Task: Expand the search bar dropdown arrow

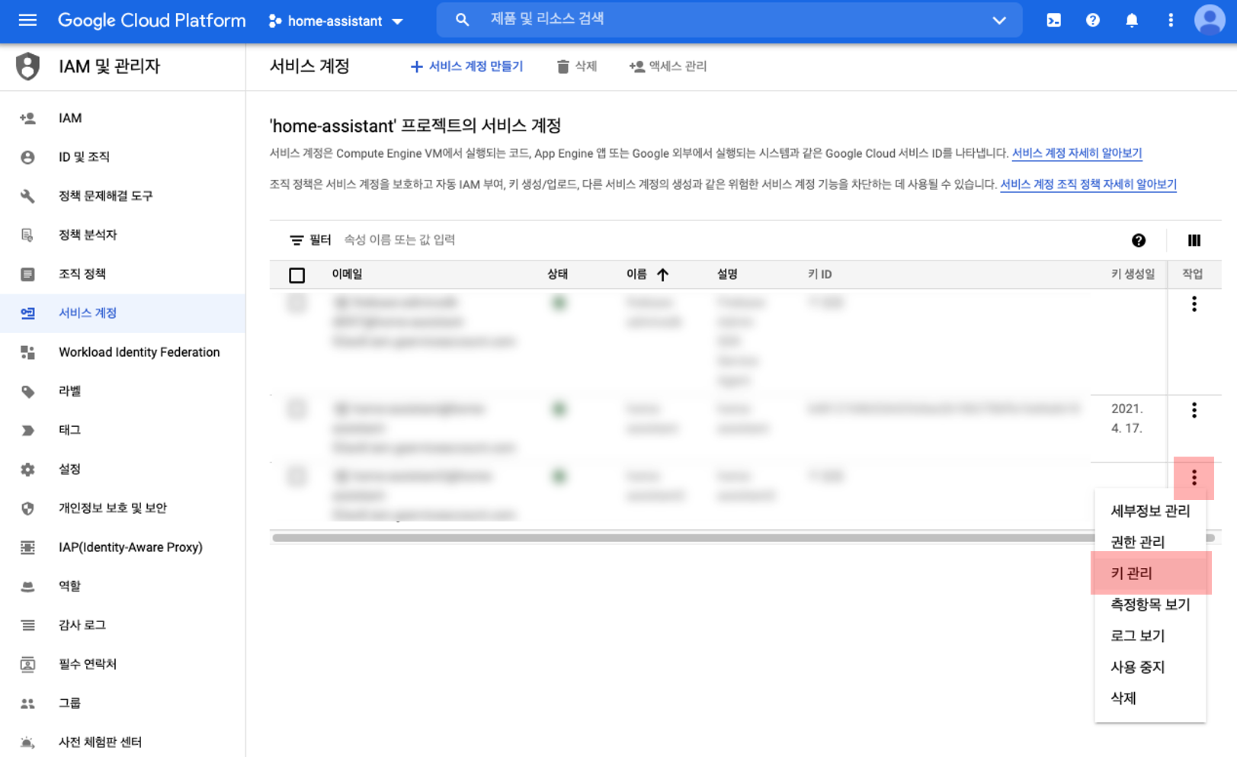Action: point(999,21)
